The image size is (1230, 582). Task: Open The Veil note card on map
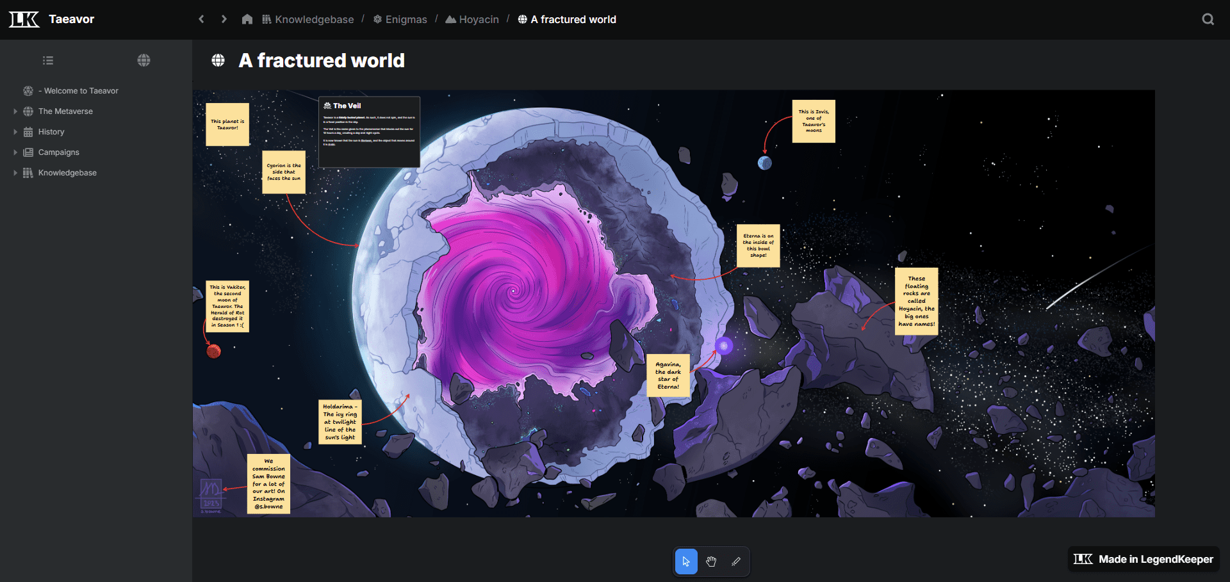[x=369, y=131]
